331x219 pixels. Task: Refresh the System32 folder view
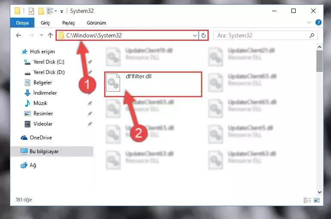coord(204,35)
